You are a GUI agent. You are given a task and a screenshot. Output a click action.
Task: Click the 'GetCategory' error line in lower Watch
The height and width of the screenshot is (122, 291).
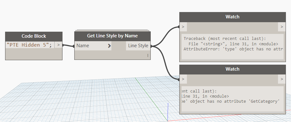(x=230, y=101)
